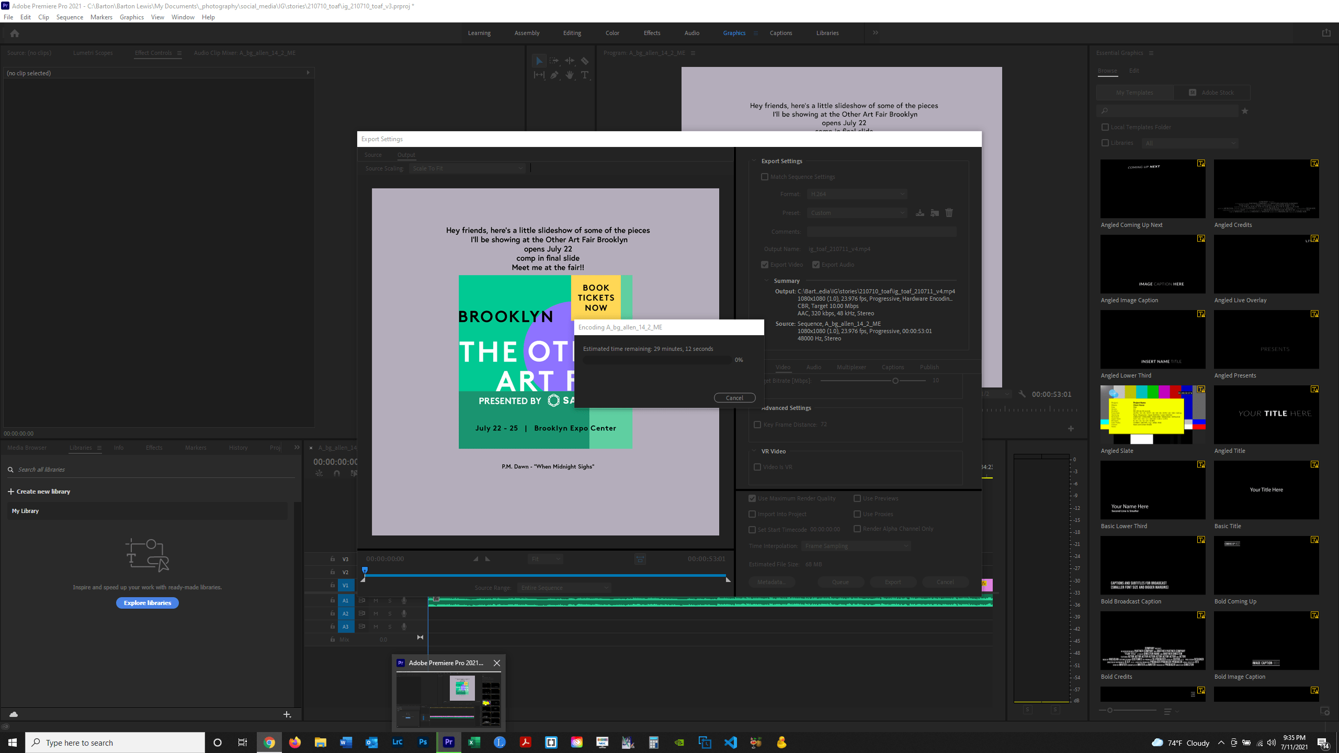The height and width of the screenshot is (753, 1339).
Task: Open the Time Interpolation dropdown
Action: [855, 545]
